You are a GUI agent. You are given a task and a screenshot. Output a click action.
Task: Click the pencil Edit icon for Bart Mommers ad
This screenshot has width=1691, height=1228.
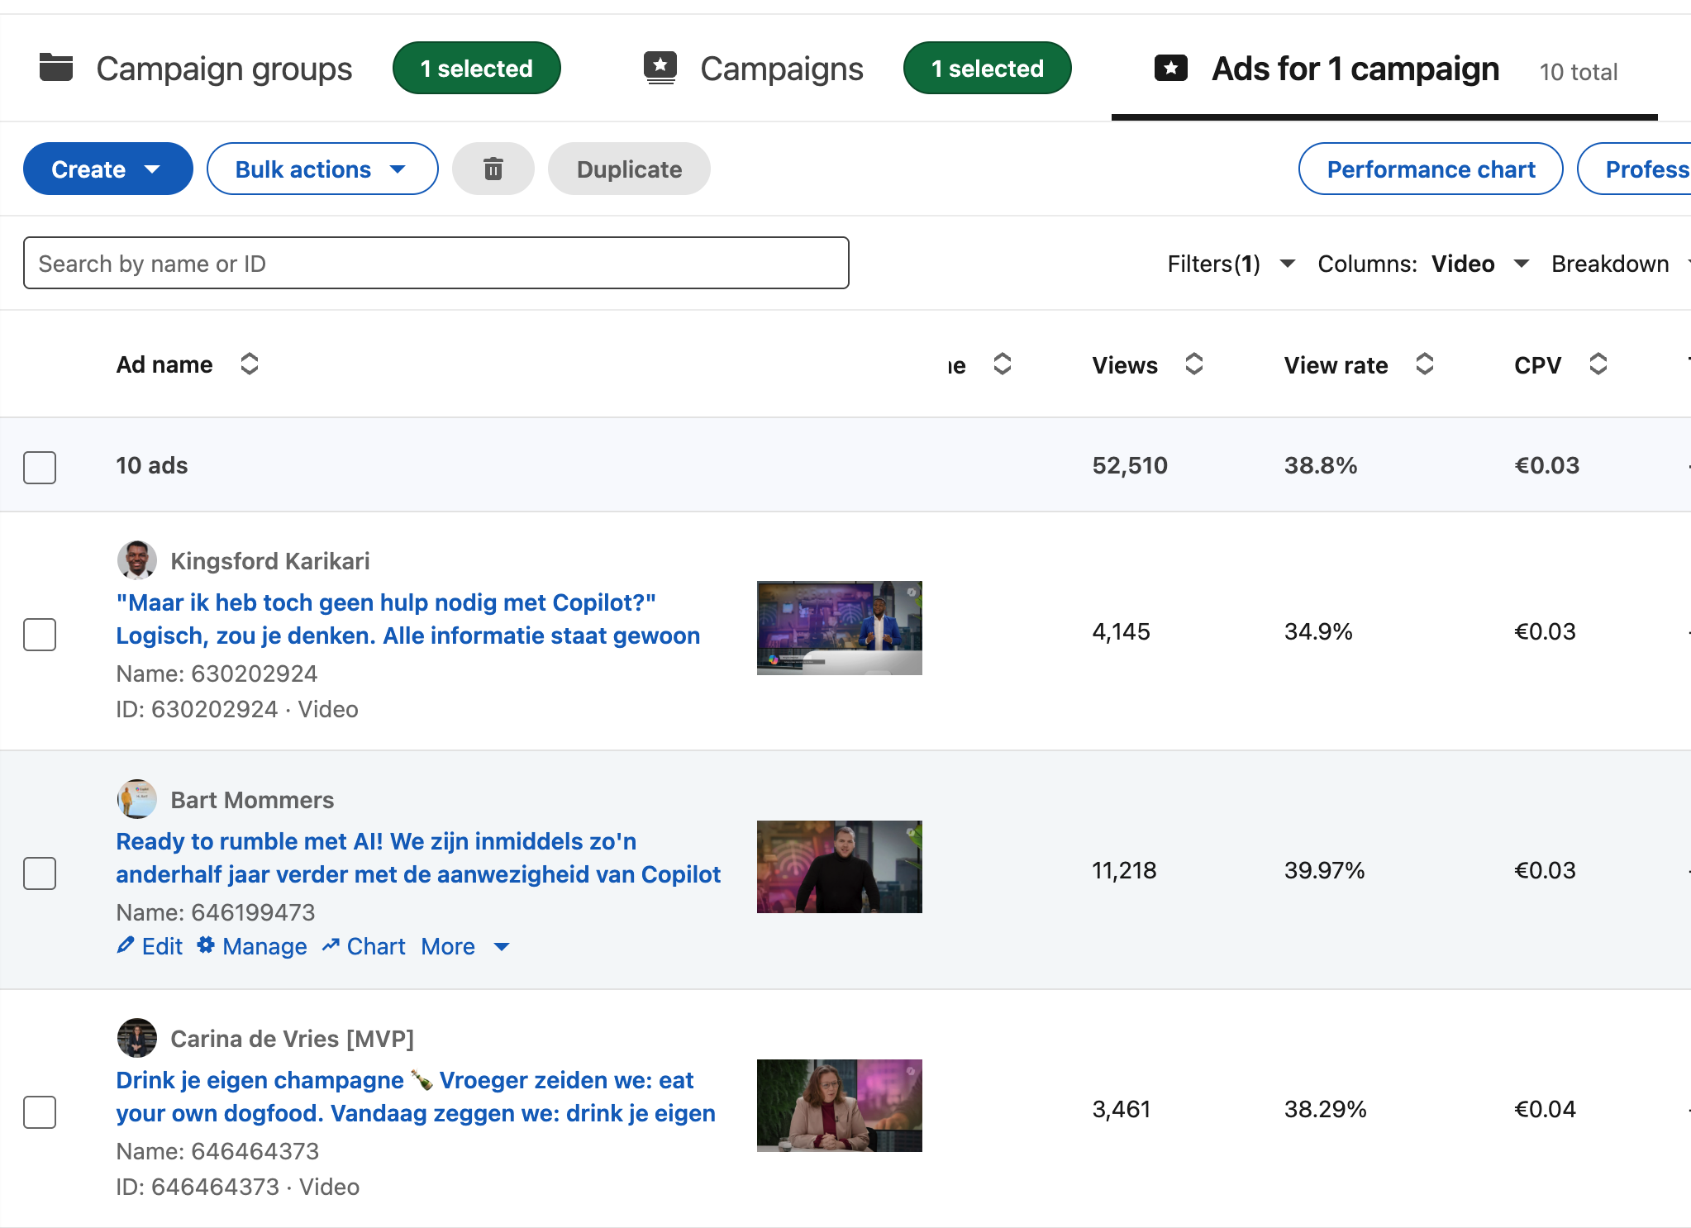click(x=126, y=945)
